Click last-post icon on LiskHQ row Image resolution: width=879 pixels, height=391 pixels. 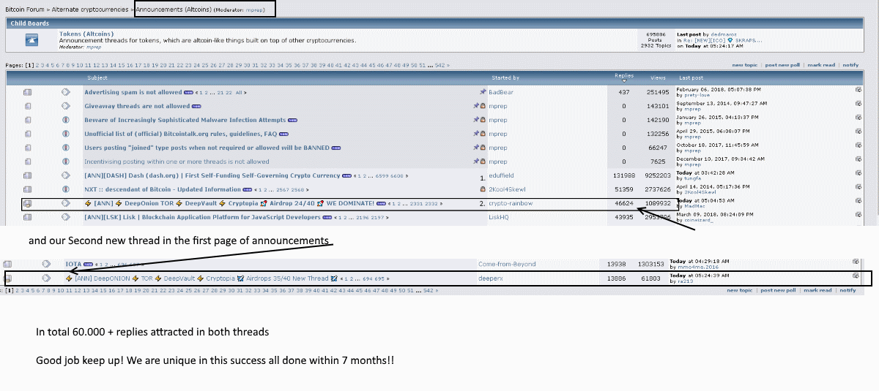pos(858,215)
